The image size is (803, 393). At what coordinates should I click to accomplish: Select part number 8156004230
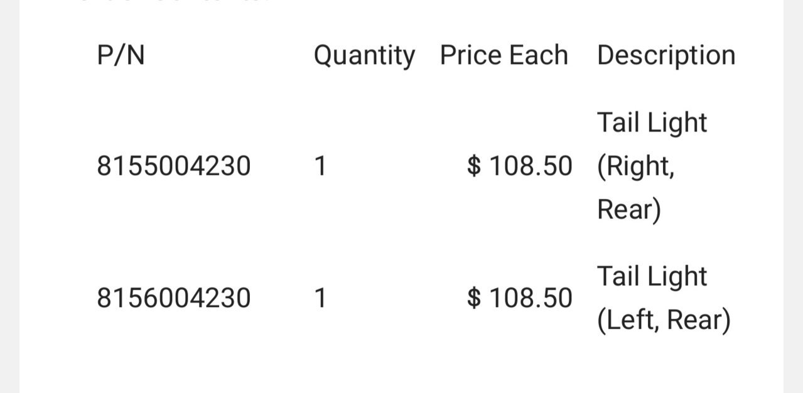tap(174, 298)
